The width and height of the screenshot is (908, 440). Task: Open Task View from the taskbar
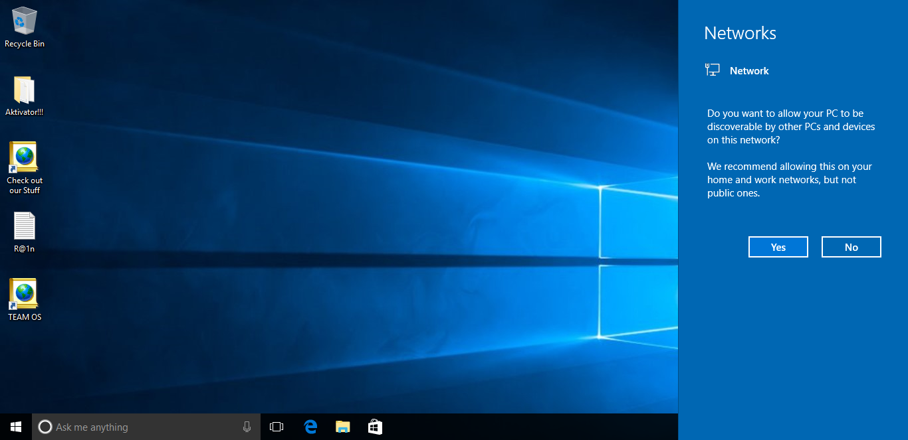277,427
